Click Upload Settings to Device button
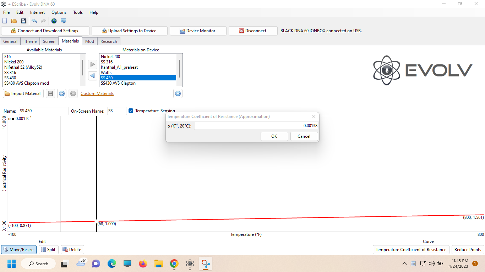 129,31
